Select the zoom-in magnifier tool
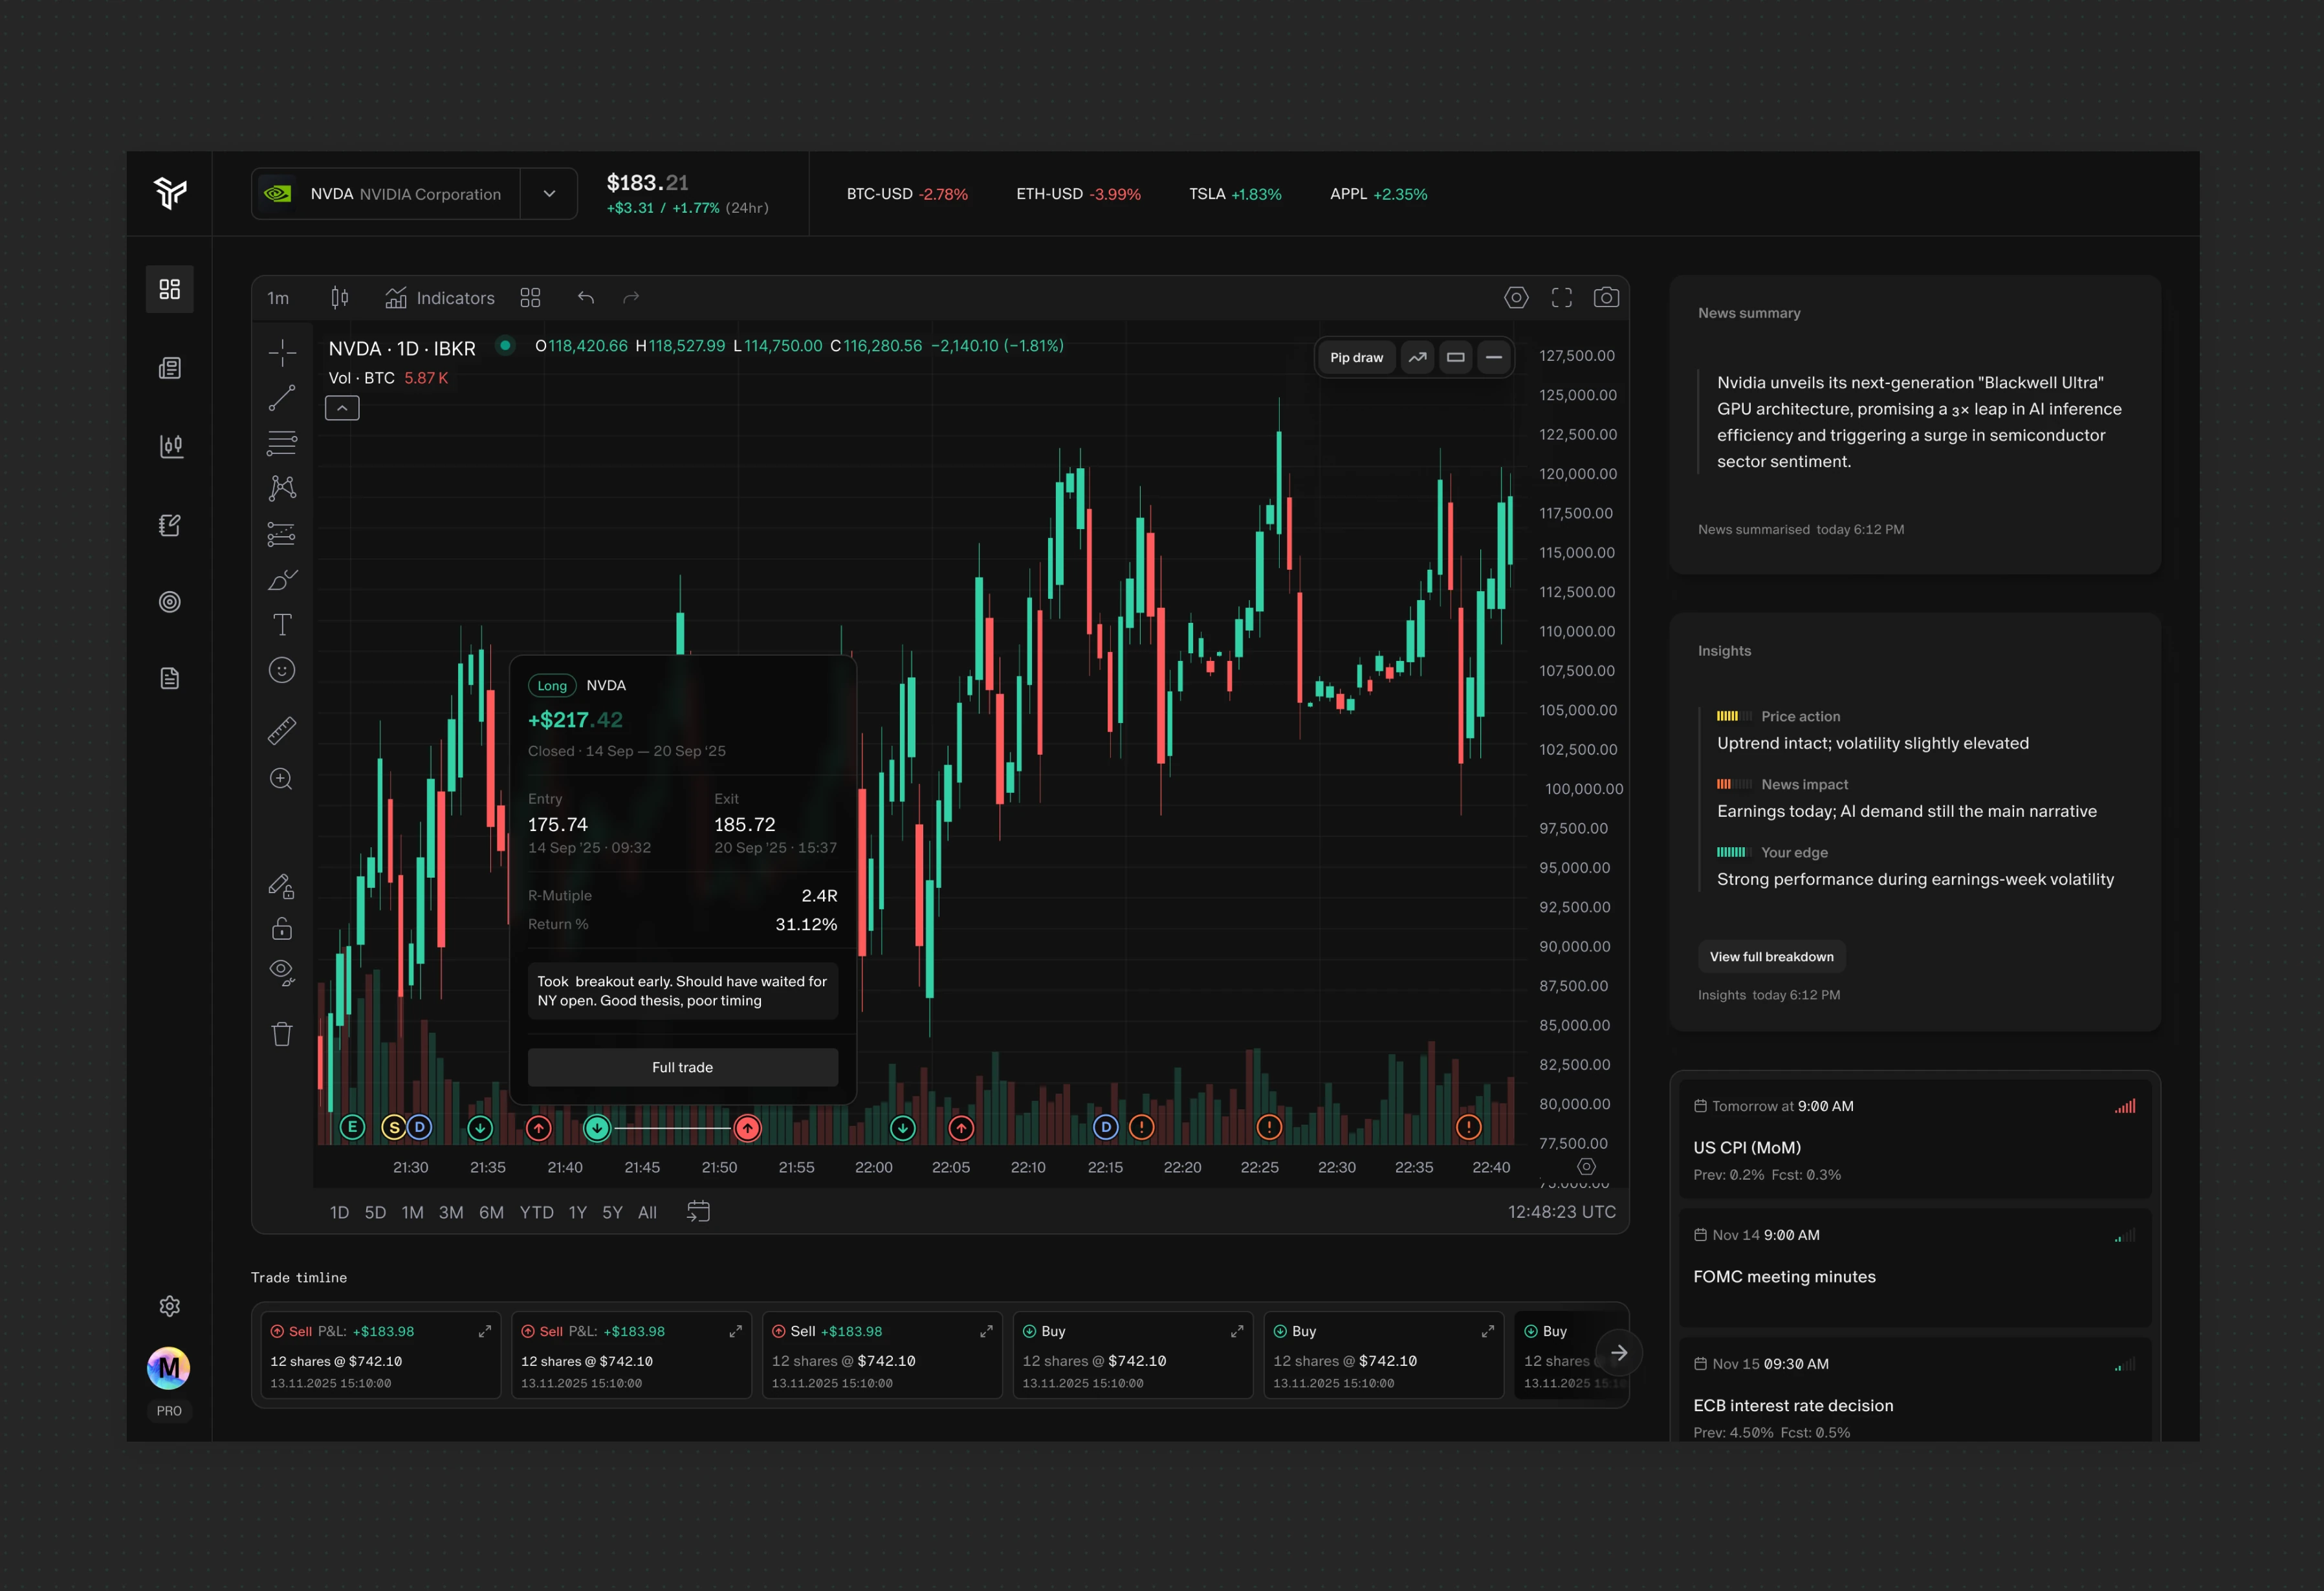The image size is (2324, 1591). pos(282,779)
